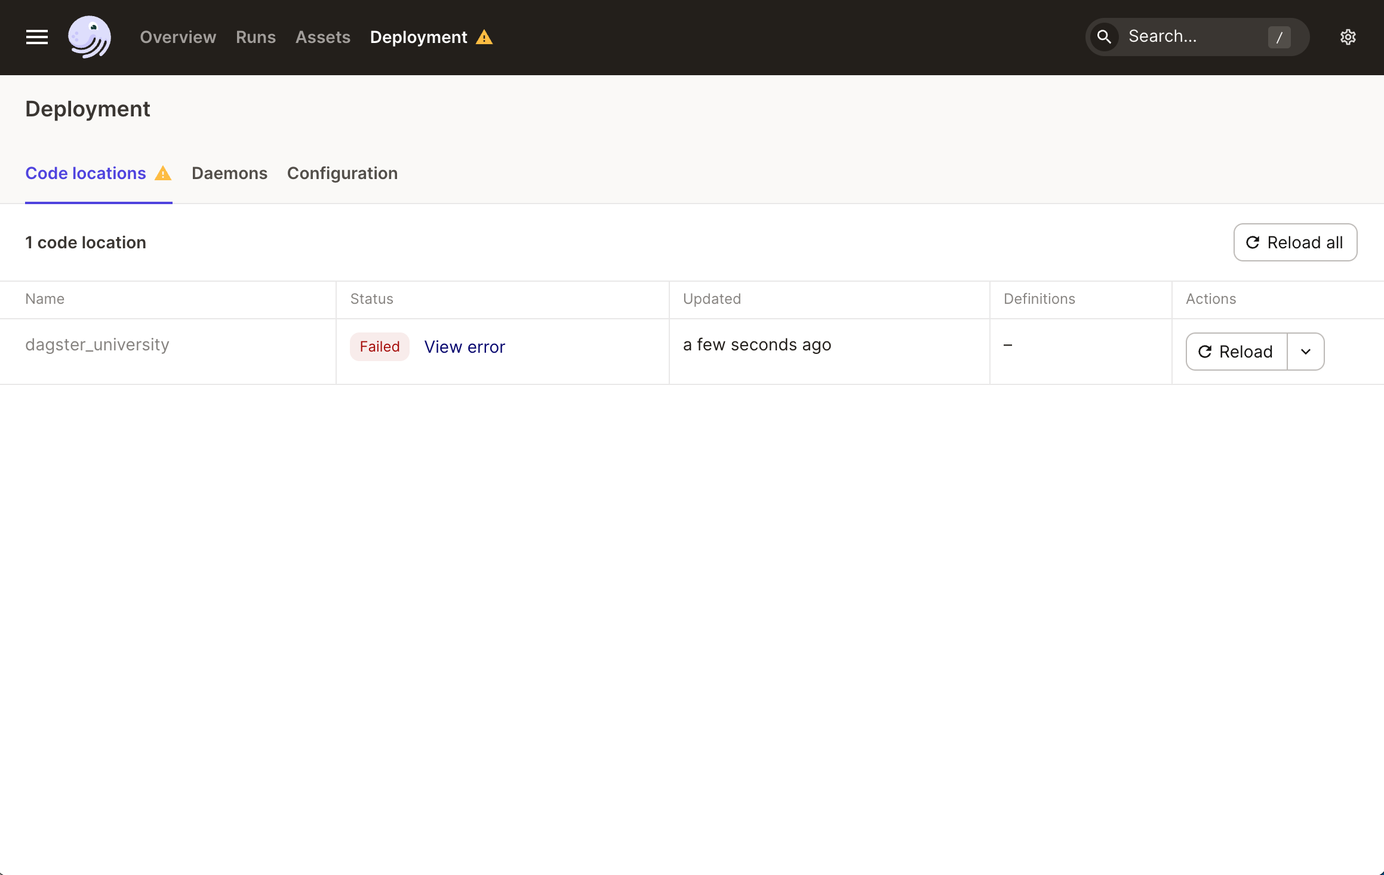
Task: Open settings via the gear icon
Action: [x=1348, y=37]
